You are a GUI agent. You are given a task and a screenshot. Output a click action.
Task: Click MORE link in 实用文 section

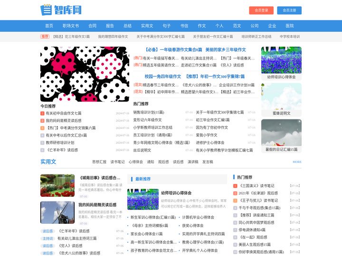click(x=297, y=162)
